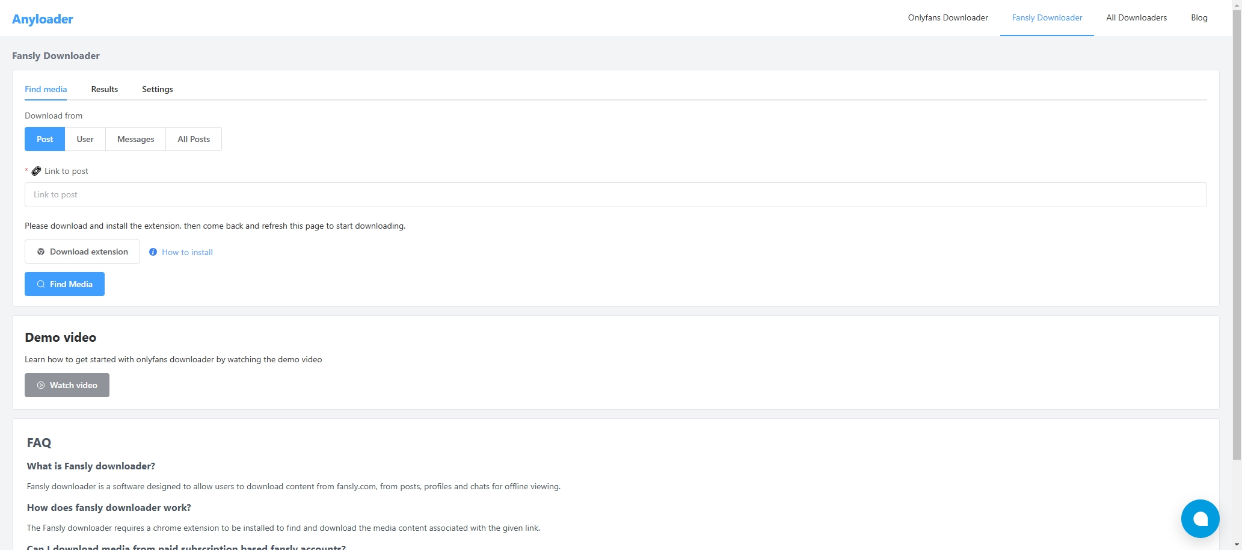
Task: Click the 'How does fansly downloader work?' question
Action: click(109, 508)
